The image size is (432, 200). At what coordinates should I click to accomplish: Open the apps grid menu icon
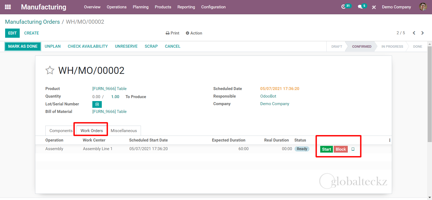8,7
